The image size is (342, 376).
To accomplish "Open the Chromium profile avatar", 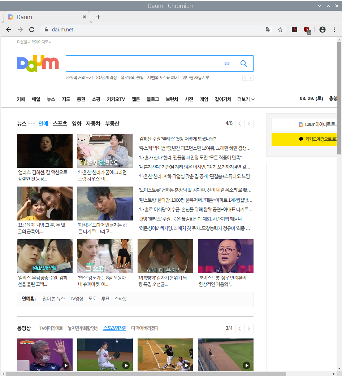I will 322,30.
